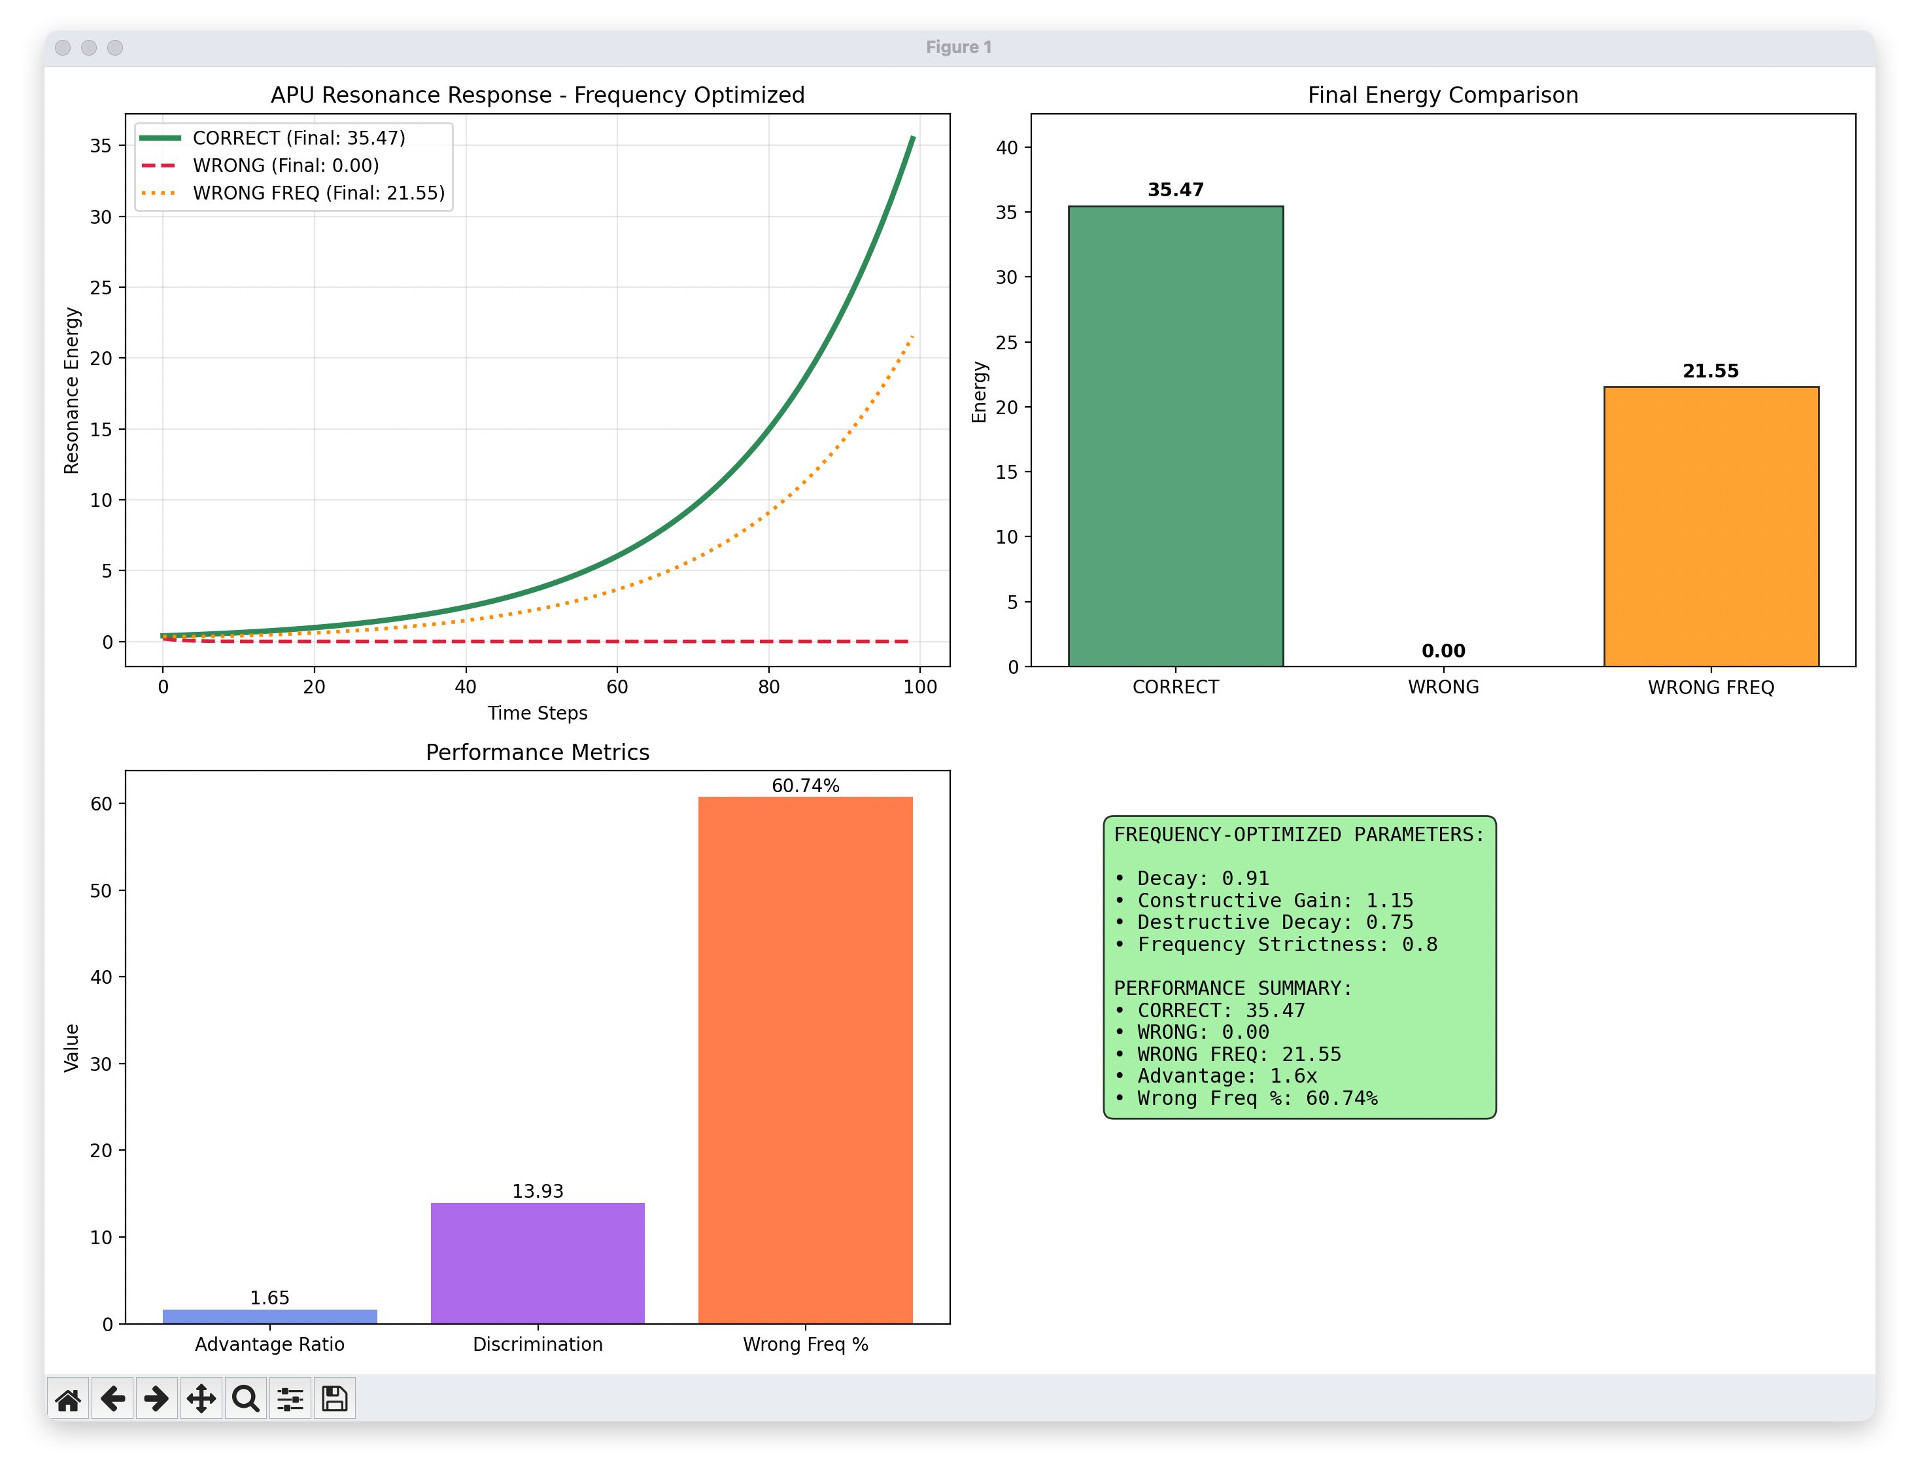Click the green parameters text box
Viewport: 1920px width, 1481px height.
click(1299, 967)
